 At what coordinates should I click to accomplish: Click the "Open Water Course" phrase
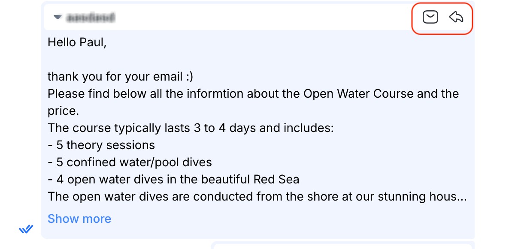[358, 93]
